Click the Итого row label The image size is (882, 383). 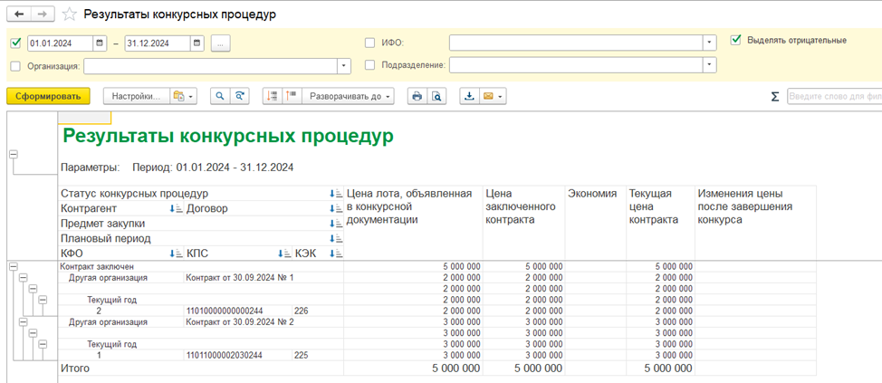(x=75, y=369)
